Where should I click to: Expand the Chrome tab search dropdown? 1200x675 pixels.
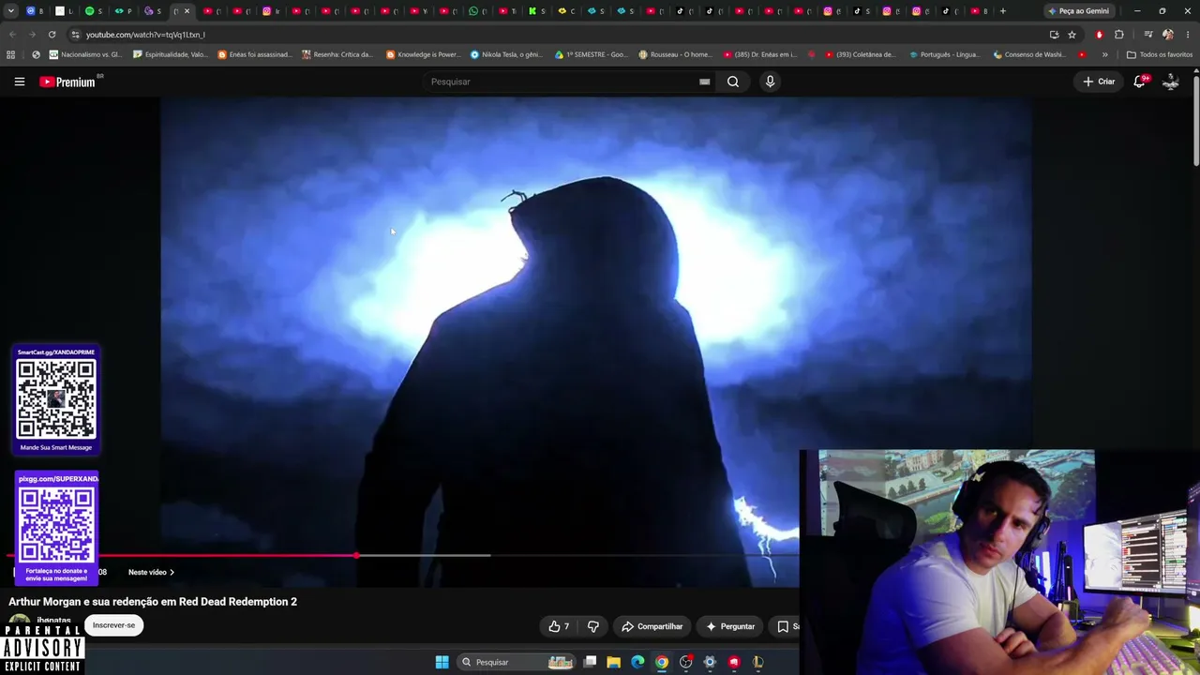pos(10,11)
